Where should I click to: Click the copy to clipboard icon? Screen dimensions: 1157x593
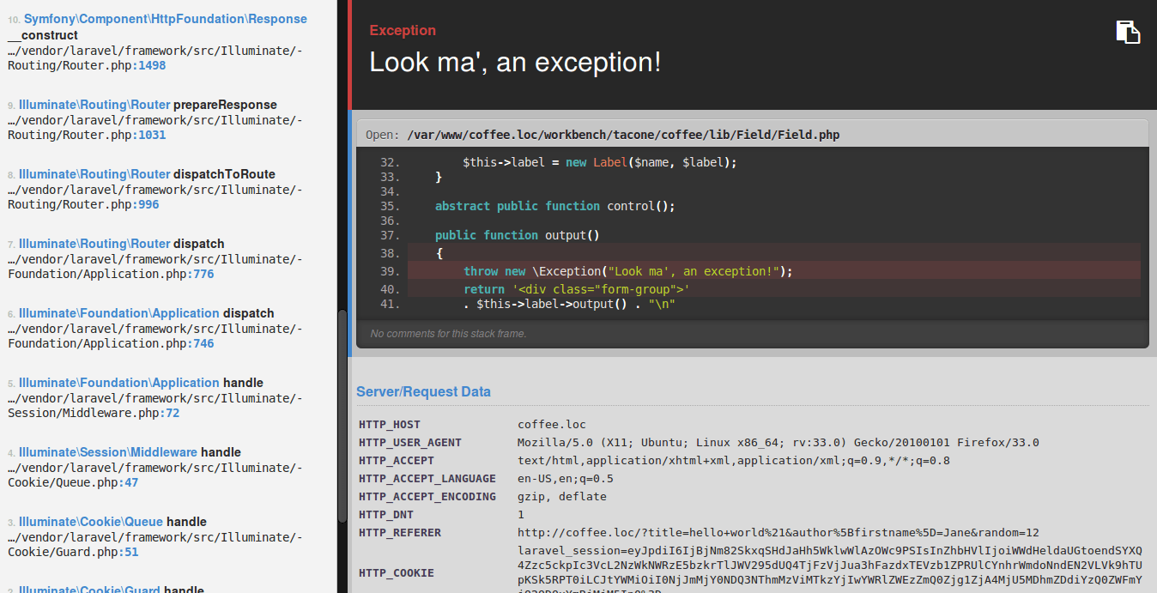click(1128, 32)
